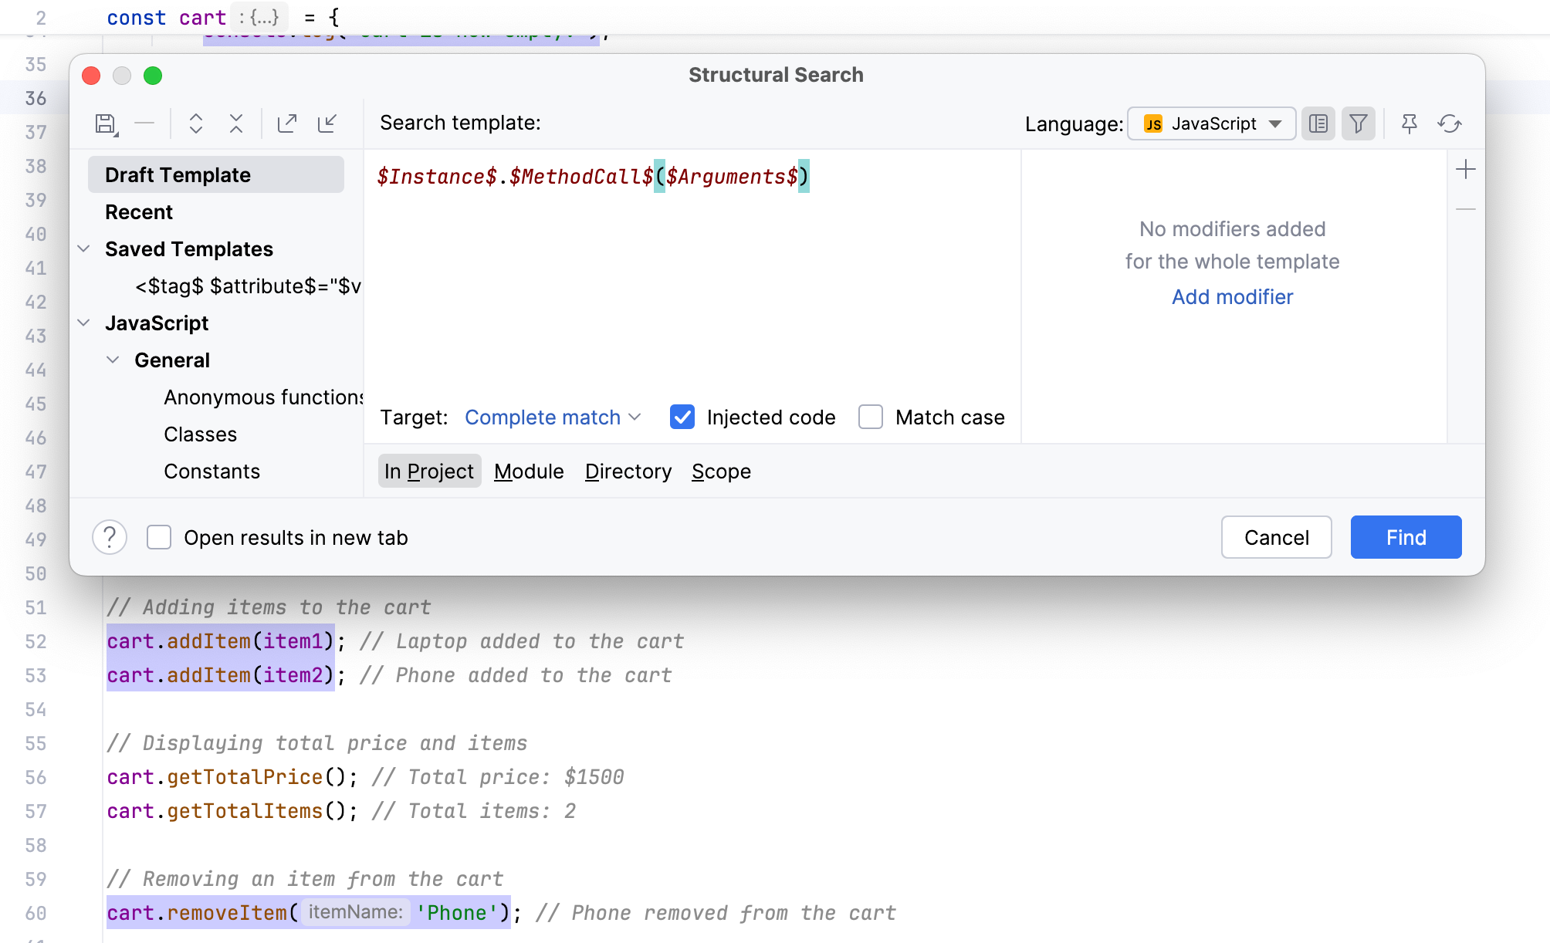Enable Open results in new tab
Image resolution: width=1550 pixels, height=943 pixels.
coord(161,537)
